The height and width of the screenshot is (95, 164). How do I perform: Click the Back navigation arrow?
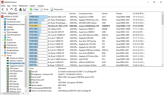(x=3, y=9)
